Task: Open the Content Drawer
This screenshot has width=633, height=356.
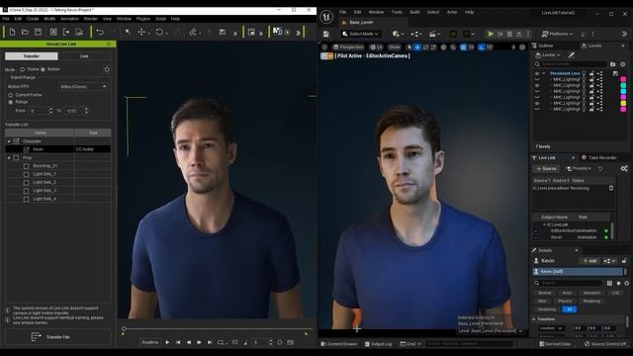Action: 338,344
